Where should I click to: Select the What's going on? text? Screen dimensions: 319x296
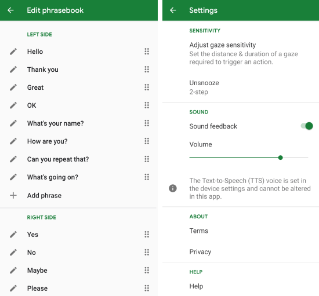[53, 177]
